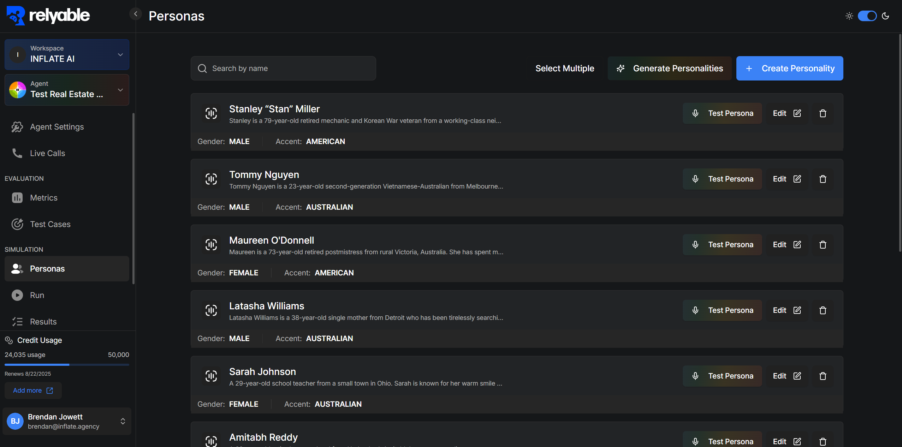Click the Credit Usage coins icon
Screen dimensions: 902x447
click(x=9, y=340)
